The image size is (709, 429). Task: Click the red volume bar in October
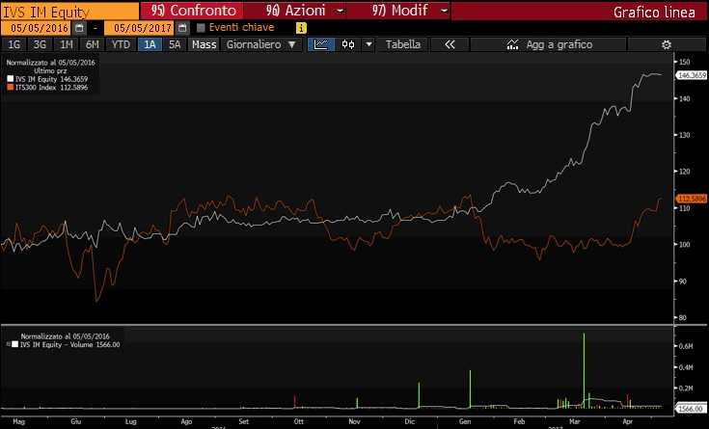point(295,401)
